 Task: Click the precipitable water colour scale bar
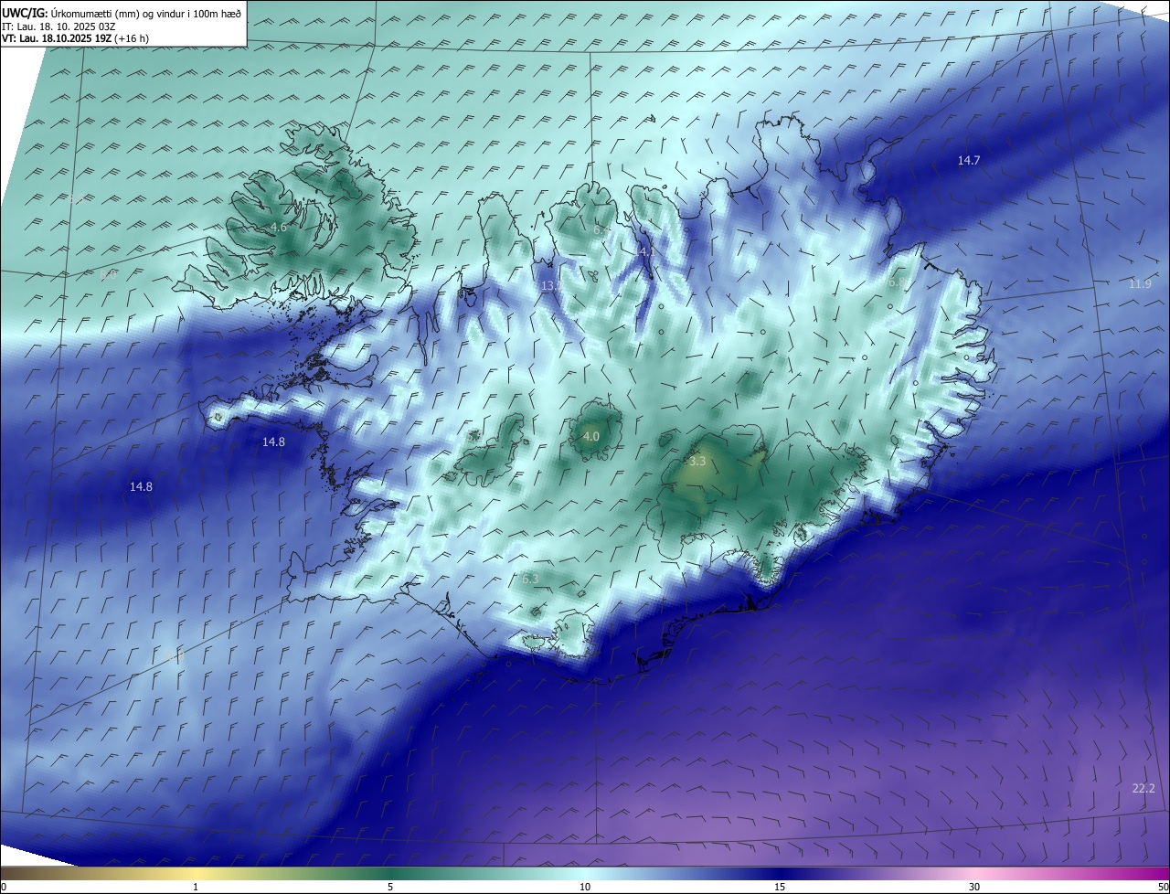(585, 873)
